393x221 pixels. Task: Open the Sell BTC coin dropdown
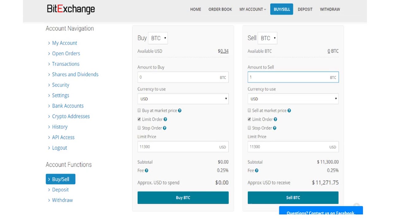pyautogui.click(x=267, y=38)
